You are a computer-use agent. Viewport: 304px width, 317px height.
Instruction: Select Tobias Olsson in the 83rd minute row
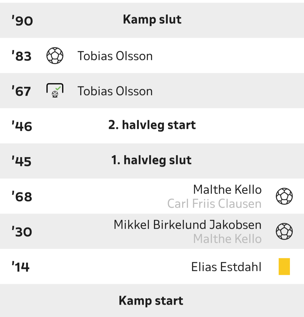pyautogui.click(x=115, y=56)
